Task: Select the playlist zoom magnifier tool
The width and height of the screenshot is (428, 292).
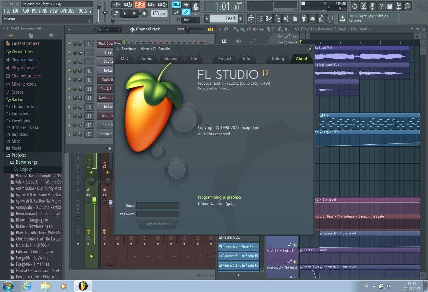Action: pyautogui.click(x=280, y=29)
